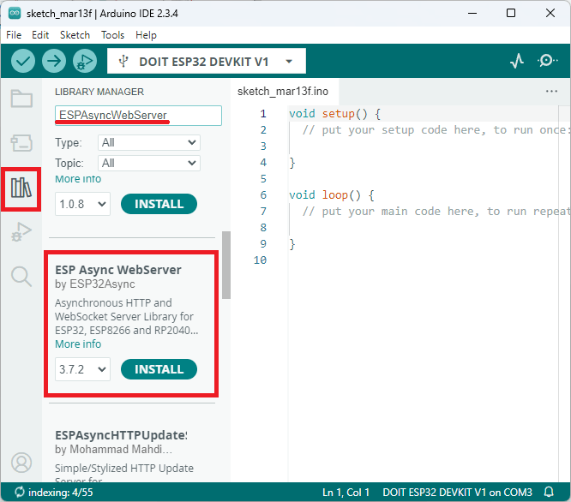Open the Boards Manager sidebar icon
Viewport: 571px width, 502px height.
tap(21, 143)
